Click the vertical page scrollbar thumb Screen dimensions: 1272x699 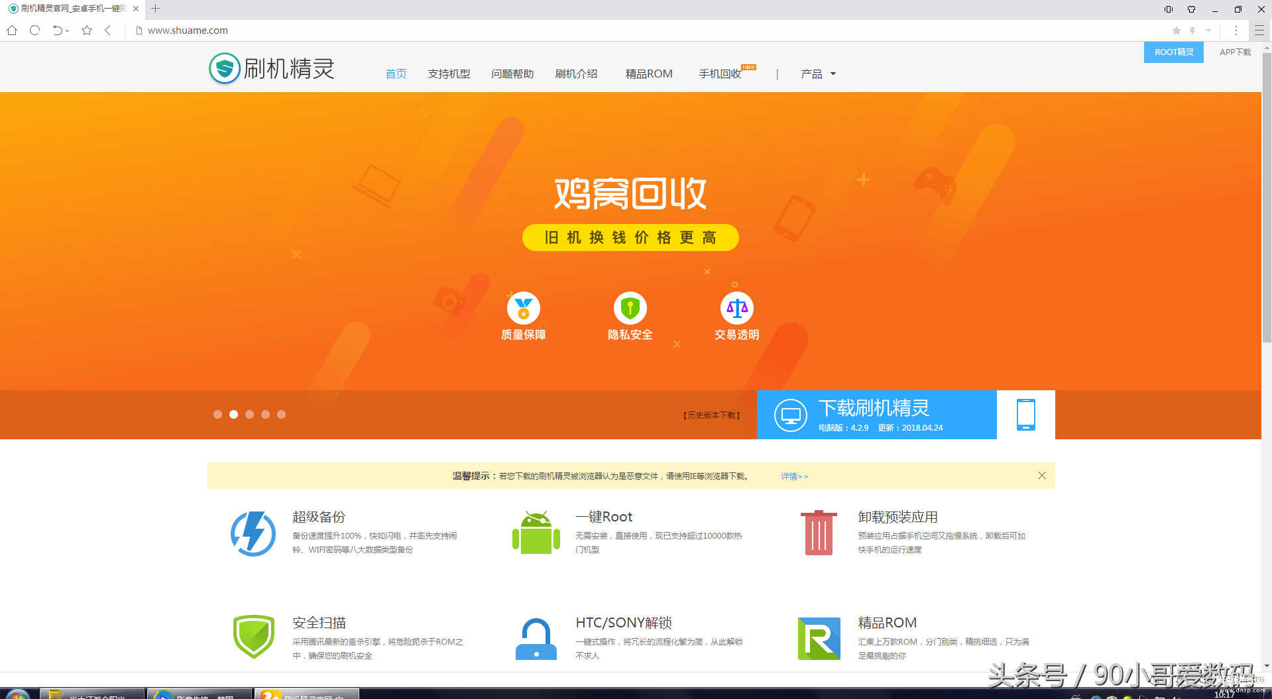click(x=1267, y=197)
